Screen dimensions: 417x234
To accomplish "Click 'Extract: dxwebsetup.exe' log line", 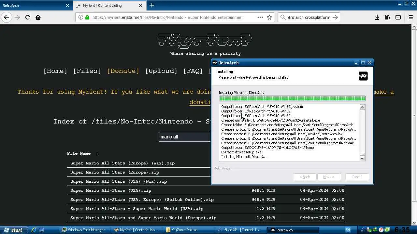I will (x=241, y=152).
